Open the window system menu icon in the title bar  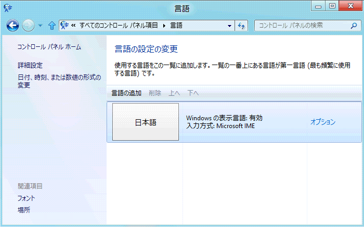(7, 8)
